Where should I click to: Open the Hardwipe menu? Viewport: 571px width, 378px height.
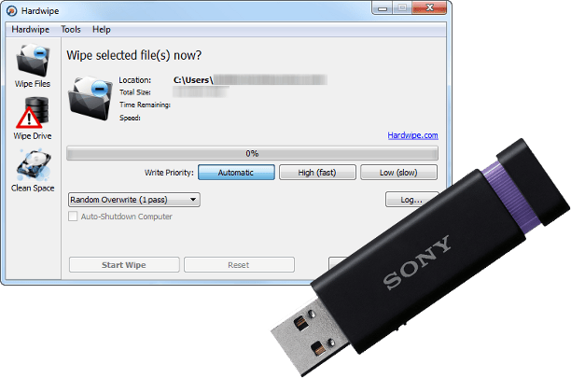point(31,30)
